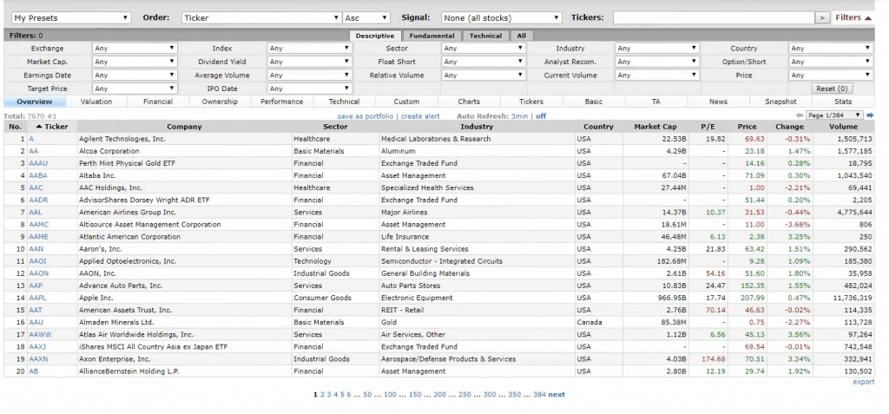
Task: Turn auto refresh off
Action: (541, 115)
